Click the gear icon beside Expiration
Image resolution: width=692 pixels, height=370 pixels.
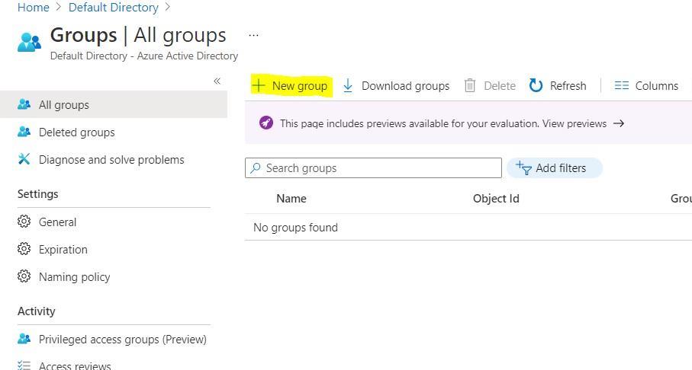[x=24, y=249]
